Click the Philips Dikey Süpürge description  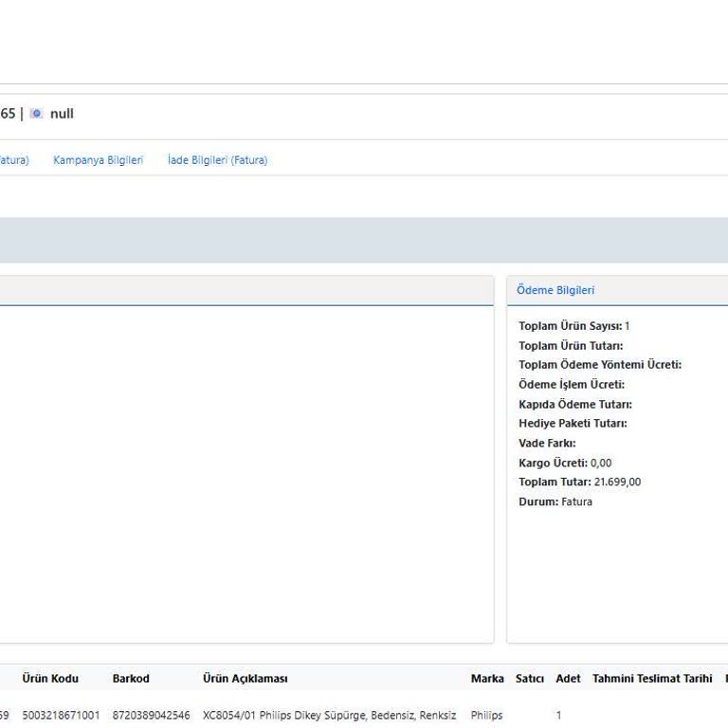(329, 716)
